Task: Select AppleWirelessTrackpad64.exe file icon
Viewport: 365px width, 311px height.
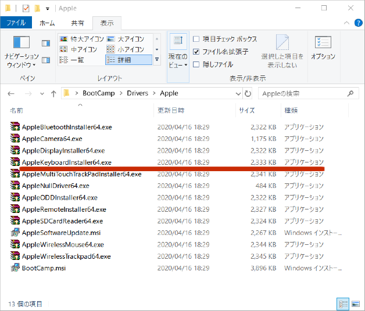Action: pos(15,256)
